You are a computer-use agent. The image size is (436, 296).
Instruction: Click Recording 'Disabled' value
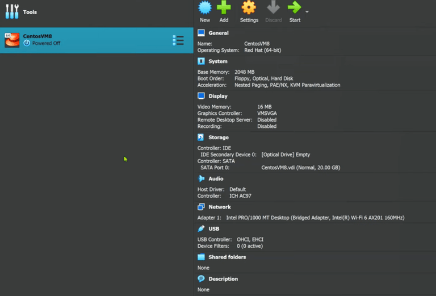[x=267, y=126]
